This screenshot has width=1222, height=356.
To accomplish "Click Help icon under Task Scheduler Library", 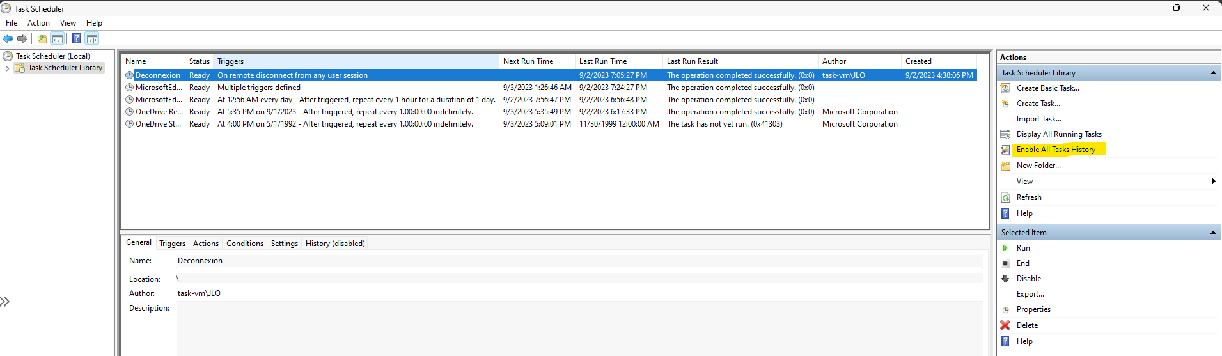I will [1005, 213].
